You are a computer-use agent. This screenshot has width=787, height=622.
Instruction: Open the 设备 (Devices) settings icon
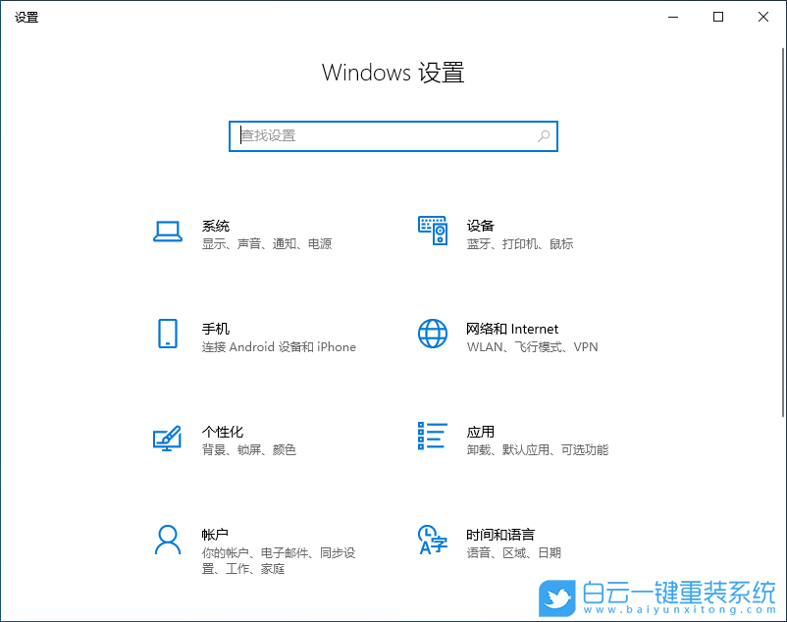[433, 228]
